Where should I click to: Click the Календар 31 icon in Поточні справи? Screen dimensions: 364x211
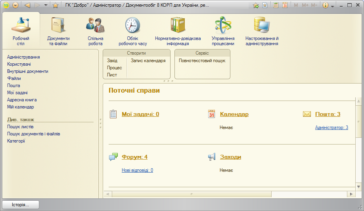(211, 114)
